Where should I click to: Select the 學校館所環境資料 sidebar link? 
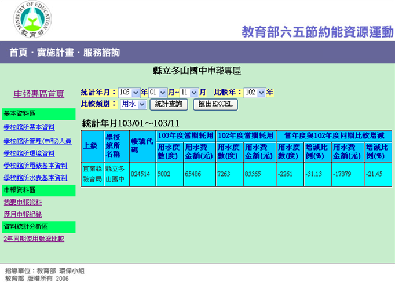click(x=29, y=153)
